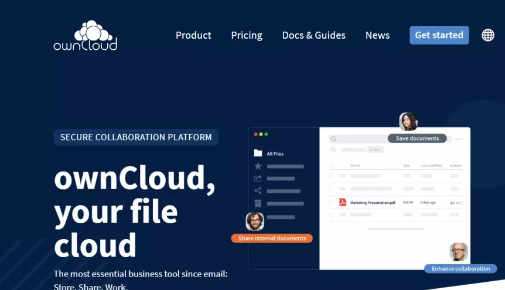Open the Docs & Guides menu

coord(313,35)
